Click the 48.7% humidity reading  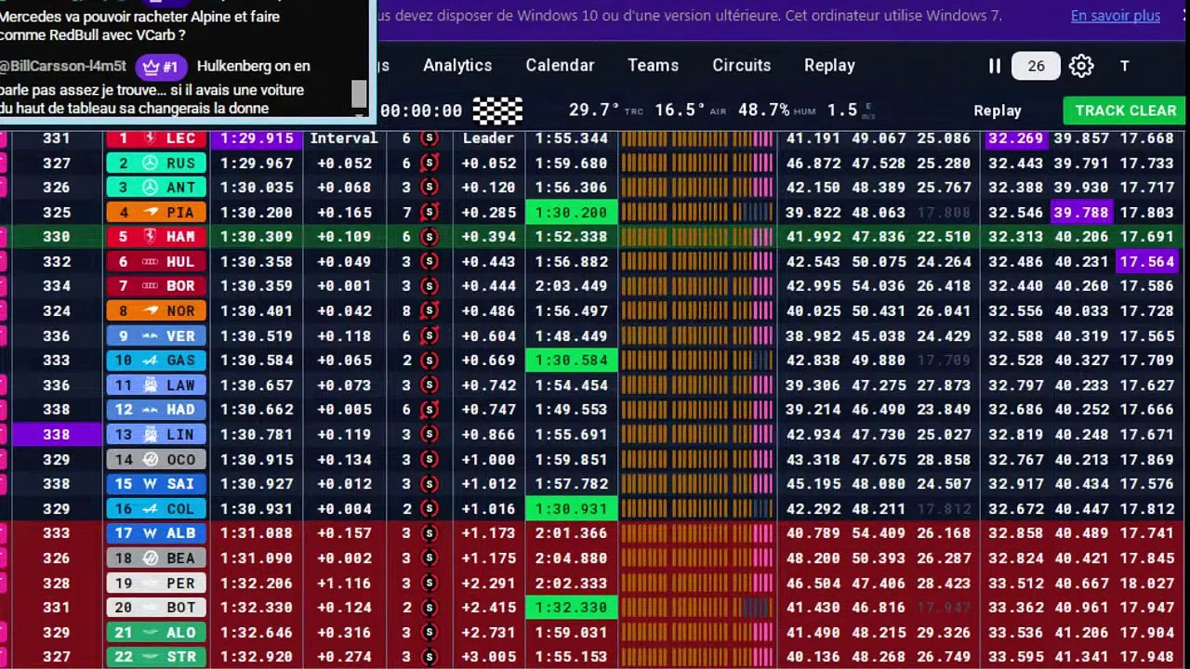763,110
